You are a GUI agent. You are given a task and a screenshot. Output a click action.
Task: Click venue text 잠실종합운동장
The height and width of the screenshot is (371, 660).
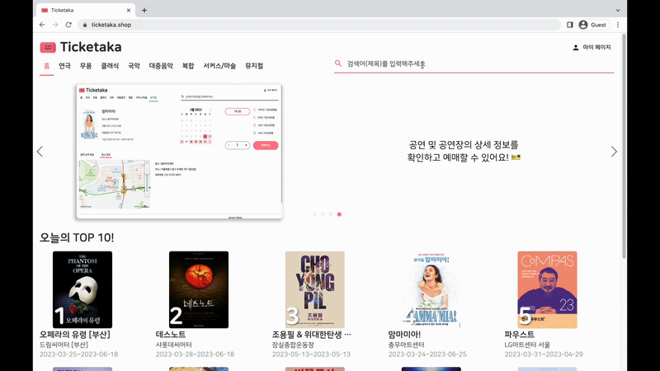point(293,345)
